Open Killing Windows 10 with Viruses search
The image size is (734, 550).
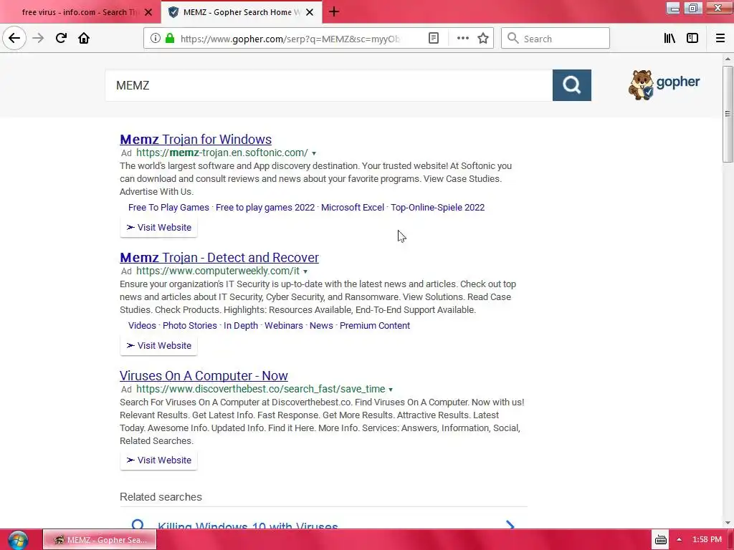coord(247,526)
